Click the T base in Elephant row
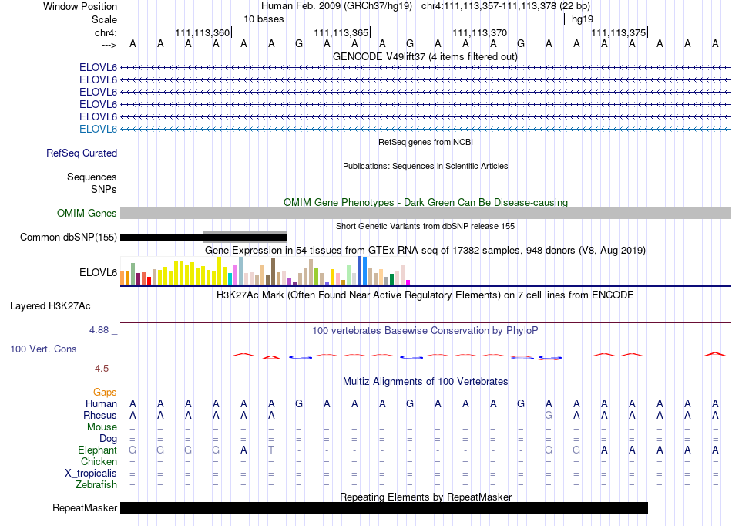 coord(271,450)
